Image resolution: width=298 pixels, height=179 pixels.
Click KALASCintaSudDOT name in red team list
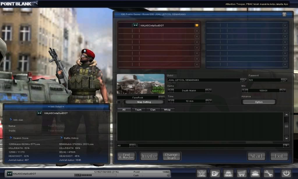152,25
